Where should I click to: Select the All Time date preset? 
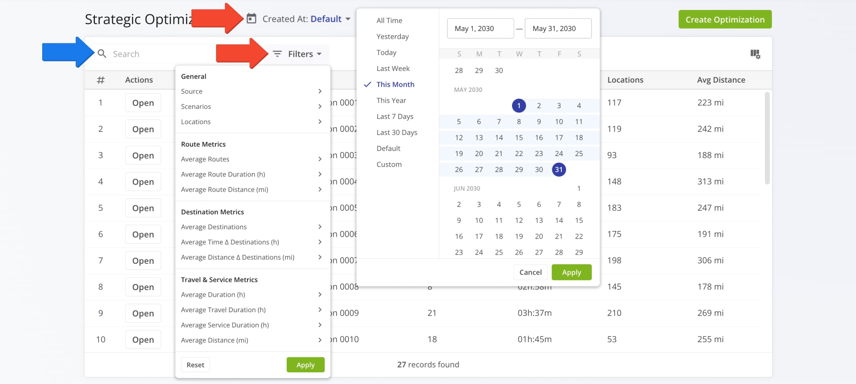[x=389, y=20]
